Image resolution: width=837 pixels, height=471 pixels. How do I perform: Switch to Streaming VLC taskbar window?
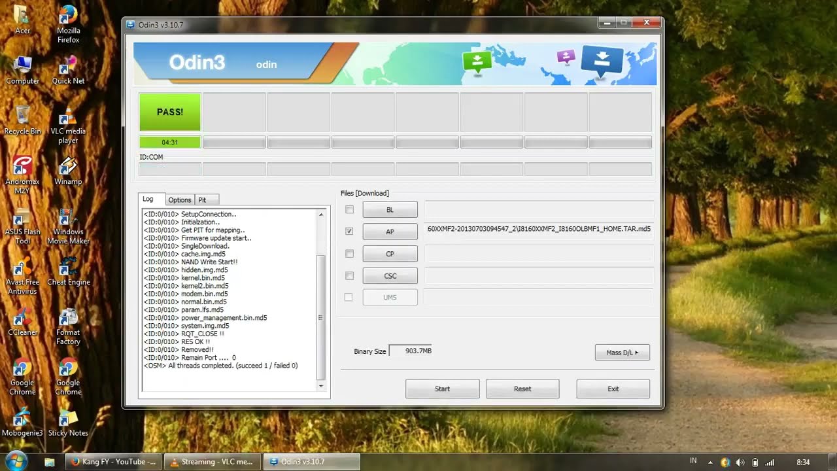coord(211,462)
